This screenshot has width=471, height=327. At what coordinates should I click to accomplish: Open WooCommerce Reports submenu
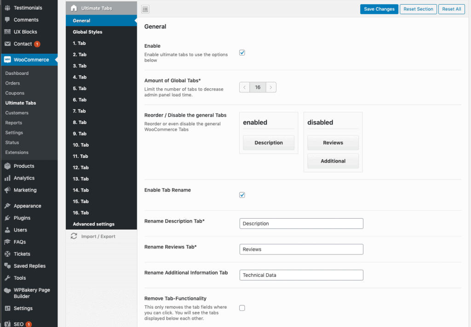tap(13, 123)
